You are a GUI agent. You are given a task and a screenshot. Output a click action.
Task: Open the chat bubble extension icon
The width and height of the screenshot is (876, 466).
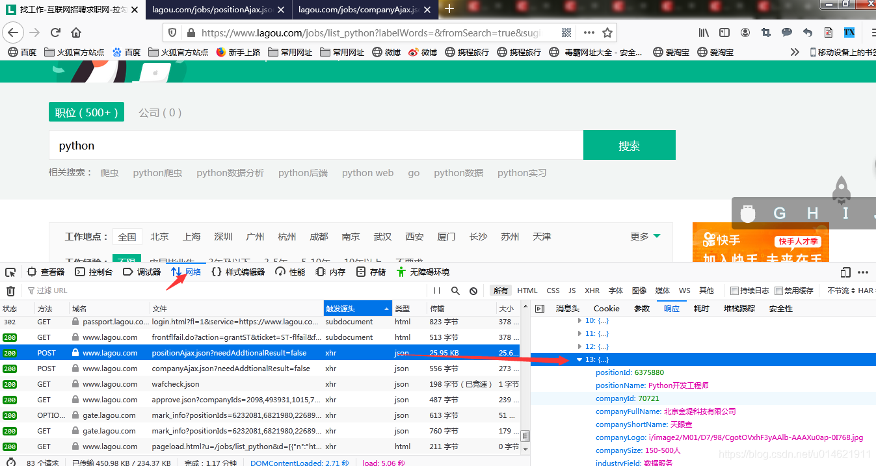click(x=787, y=32)
